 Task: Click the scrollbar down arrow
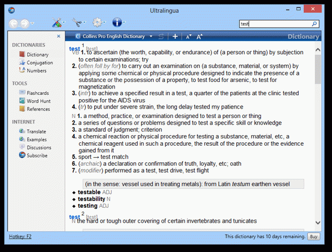point(318,223)
